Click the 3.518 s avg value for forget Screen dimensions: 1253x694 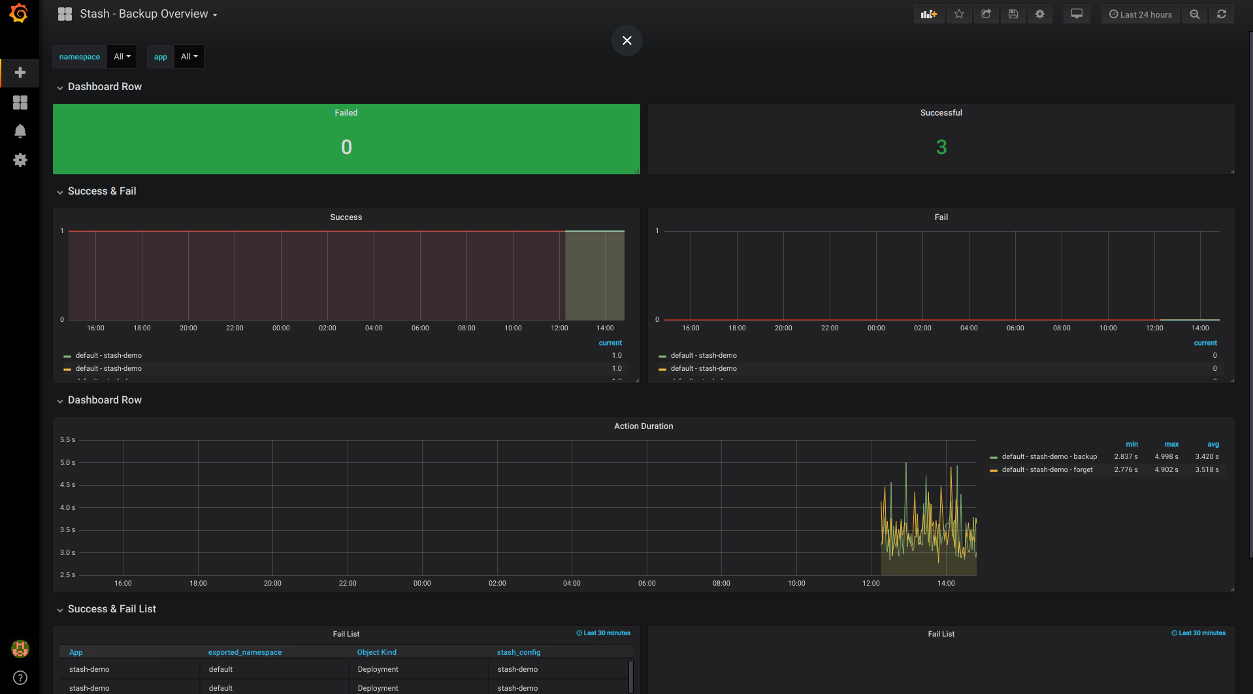click(1207, 469)
